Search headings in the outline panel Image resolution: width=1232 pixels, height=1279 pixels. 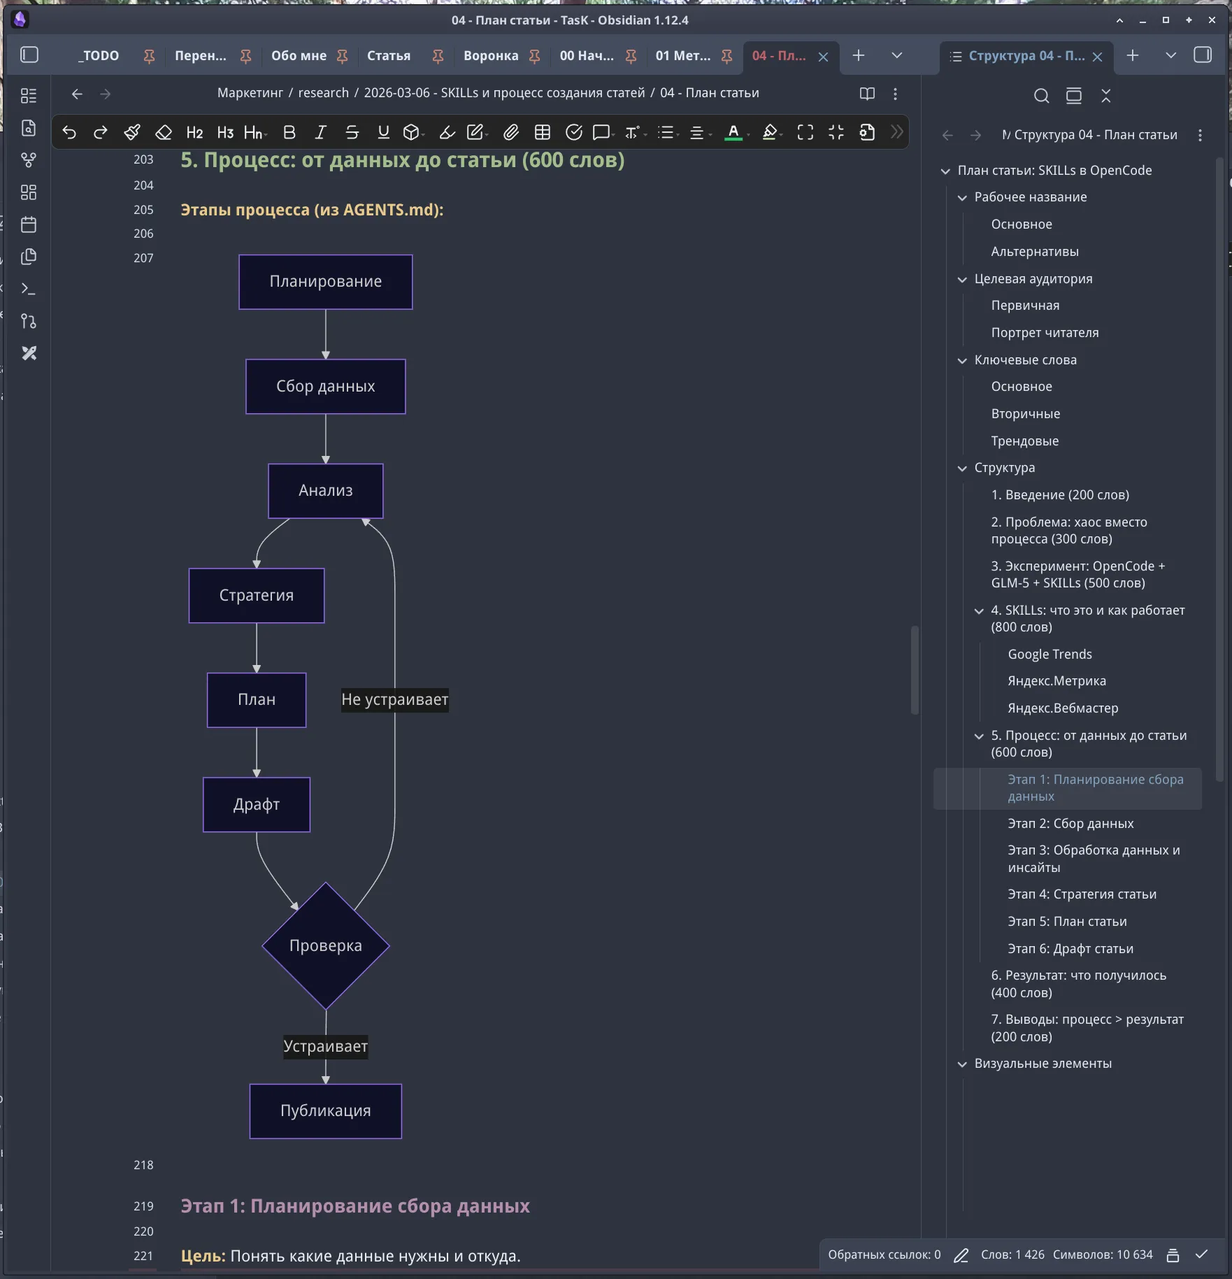(x=1041, y=96)
